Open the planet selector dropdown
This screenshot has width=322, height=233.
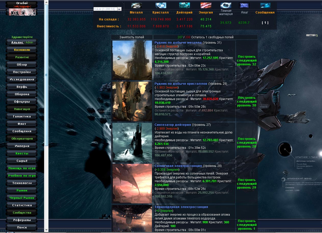click(119, 9)
